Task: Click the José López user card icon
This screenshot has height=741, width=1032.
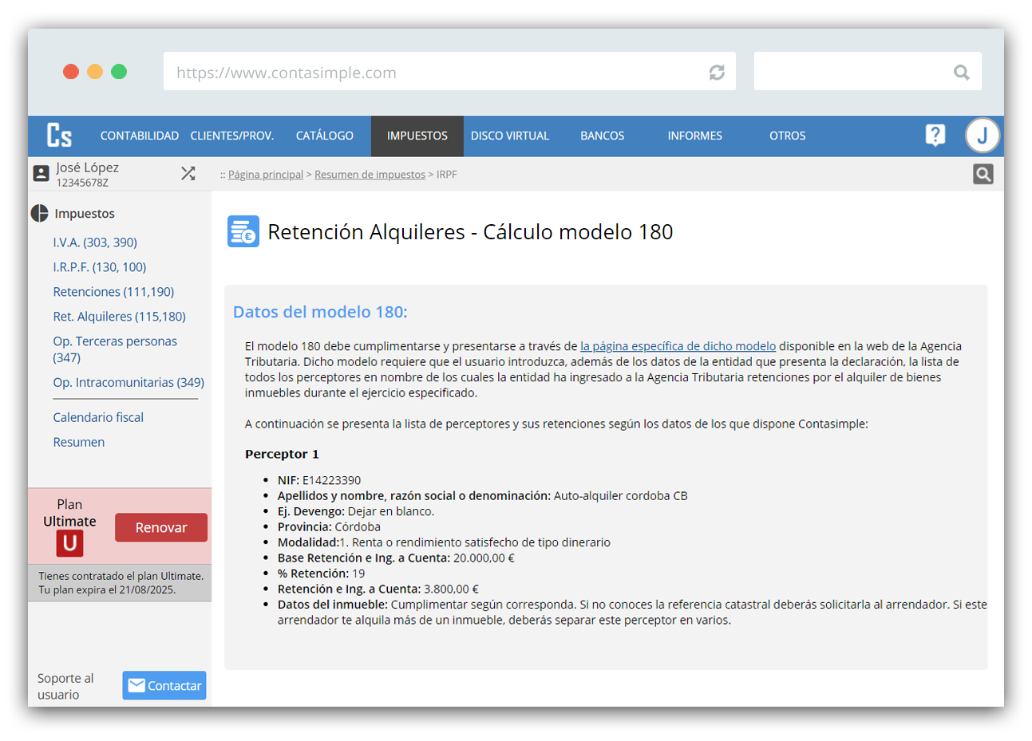Action: (x=42, y=174)
